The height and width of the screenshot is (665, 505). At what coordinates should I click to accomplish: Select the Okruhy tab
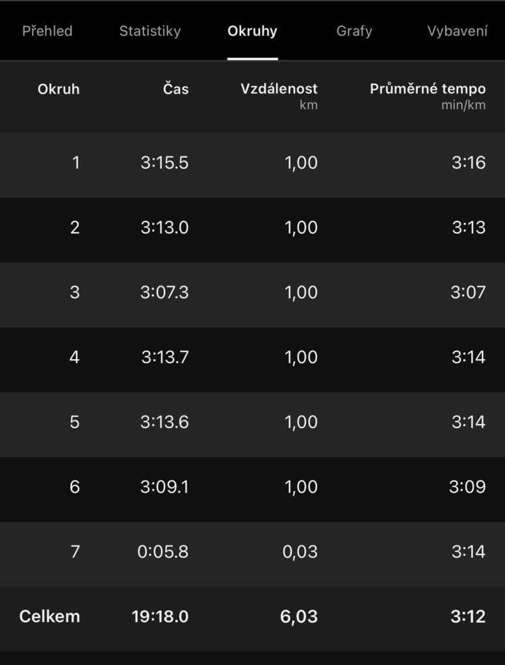252,31
